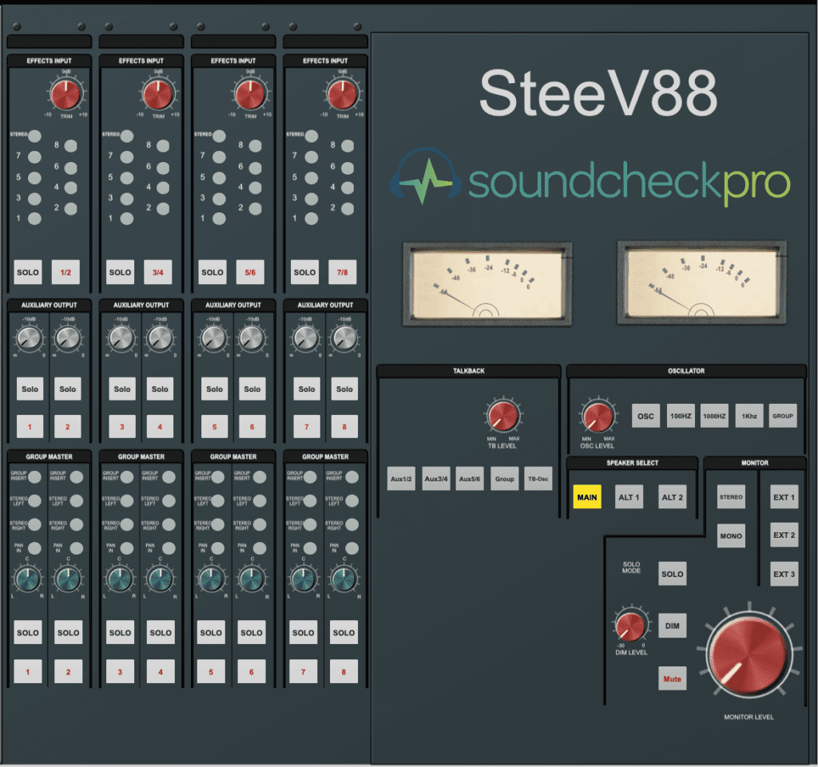Toggle the STEREO monitor button
This screenshot has height=767, width=818.
point(731,497)
